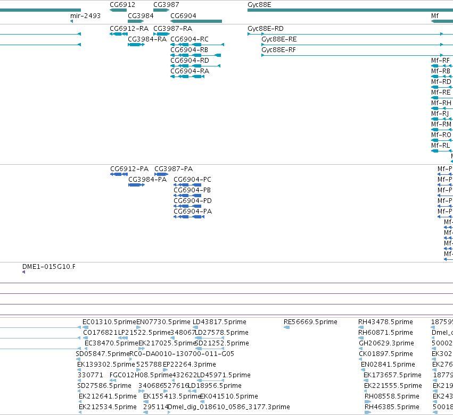Open EST RH08558.5prime

392,397
